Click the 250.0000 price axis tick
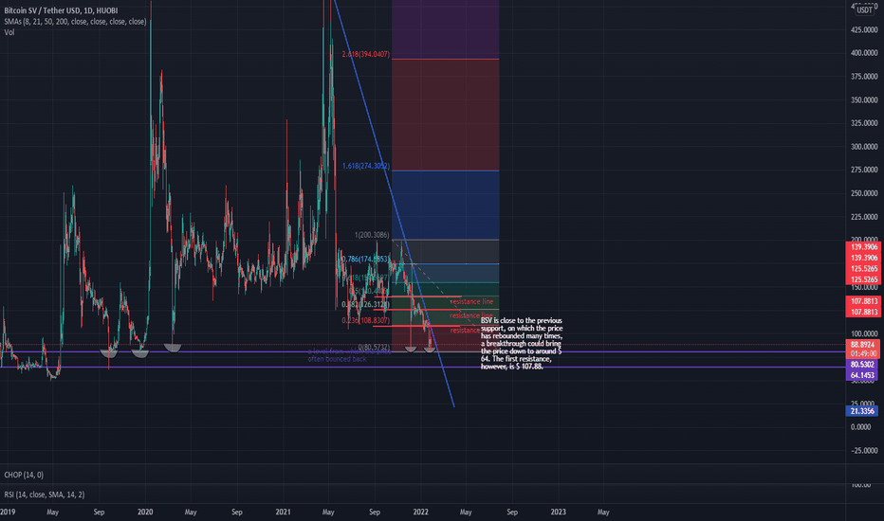The image size is (884, 521). click(x=864, y=193)
